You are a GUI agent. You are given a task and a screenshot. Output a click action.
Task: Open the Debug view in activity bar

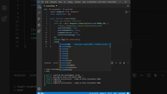(x=39, y=25)
